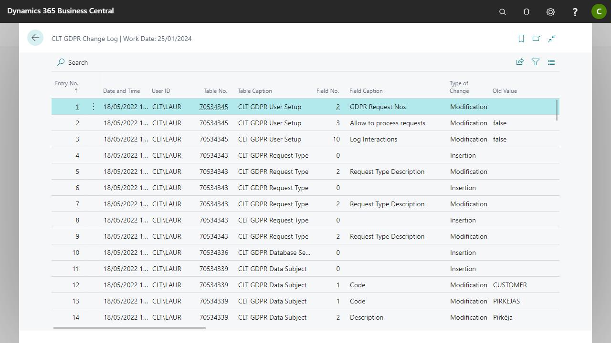Toggle the filter pane
This screenshot has width=611, height=343.
point(536,62)
